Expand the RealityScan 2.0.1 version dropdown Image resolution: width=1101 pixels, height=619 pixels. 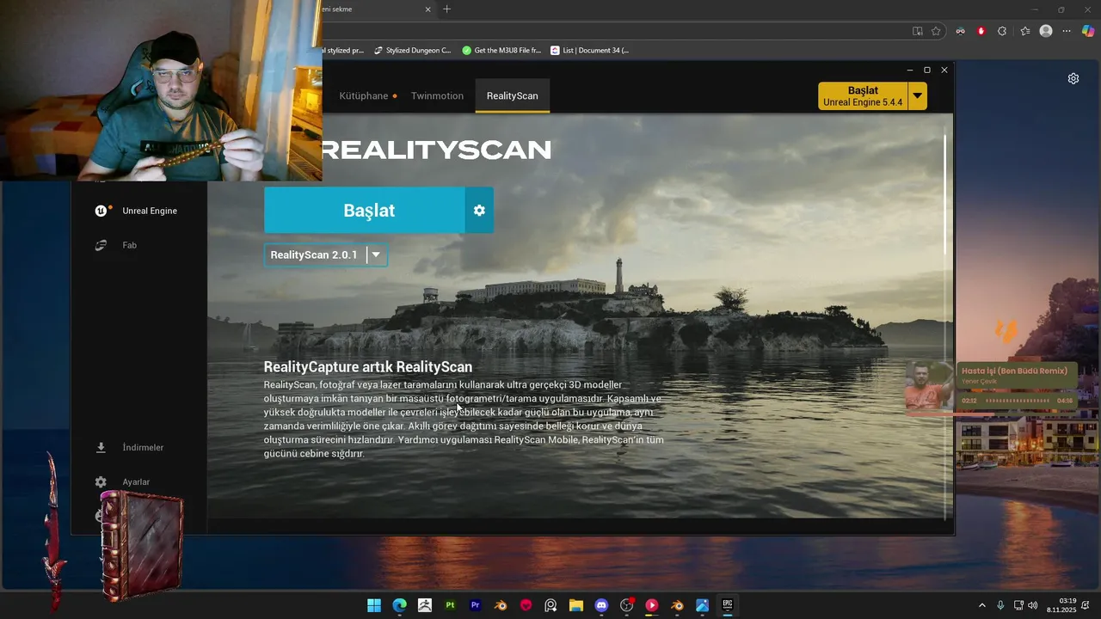376,254
